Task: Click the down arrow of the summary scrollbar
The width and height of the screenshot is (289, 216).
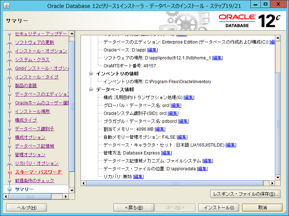Action: [278, 177]
